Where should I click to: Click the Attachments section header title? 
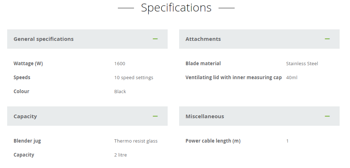(x=203, y=39)
